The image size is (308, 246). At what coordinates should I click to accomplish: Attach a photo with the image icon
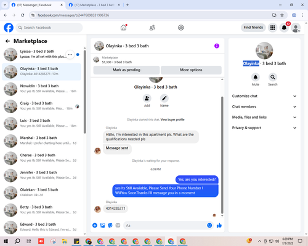102,226
